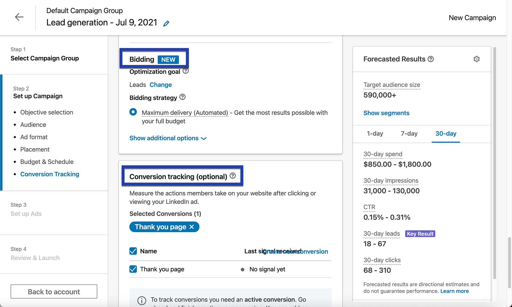Viewport: 512px width, 307px height.
Task: Click the forecast panel scrollbar
Action: click(494, 163)
